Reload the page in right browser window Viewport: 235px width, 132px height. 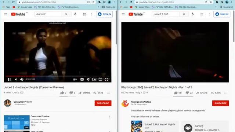tap(131, 2)
